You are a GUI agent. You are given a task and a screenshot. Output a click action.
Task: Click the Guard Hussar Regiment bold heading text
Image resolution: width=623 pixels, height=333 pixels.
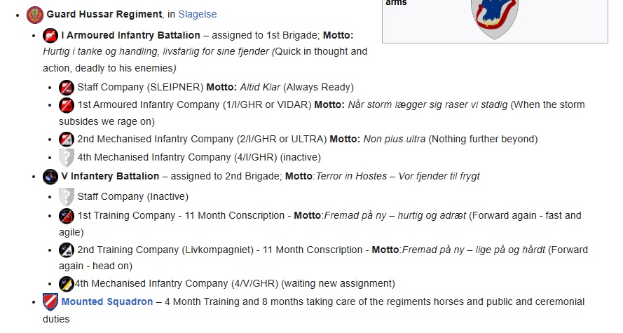pos(104,14)
